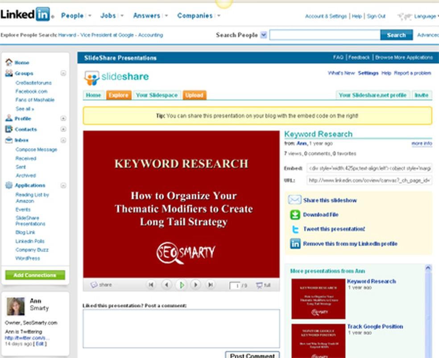Viewport: 439px width, 358px height.
Task: Collapse the Applications section
Action: 63,185
